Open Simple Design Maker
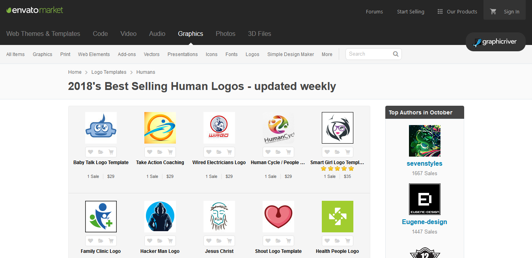 pyautogui.click(x=291, y=54)
